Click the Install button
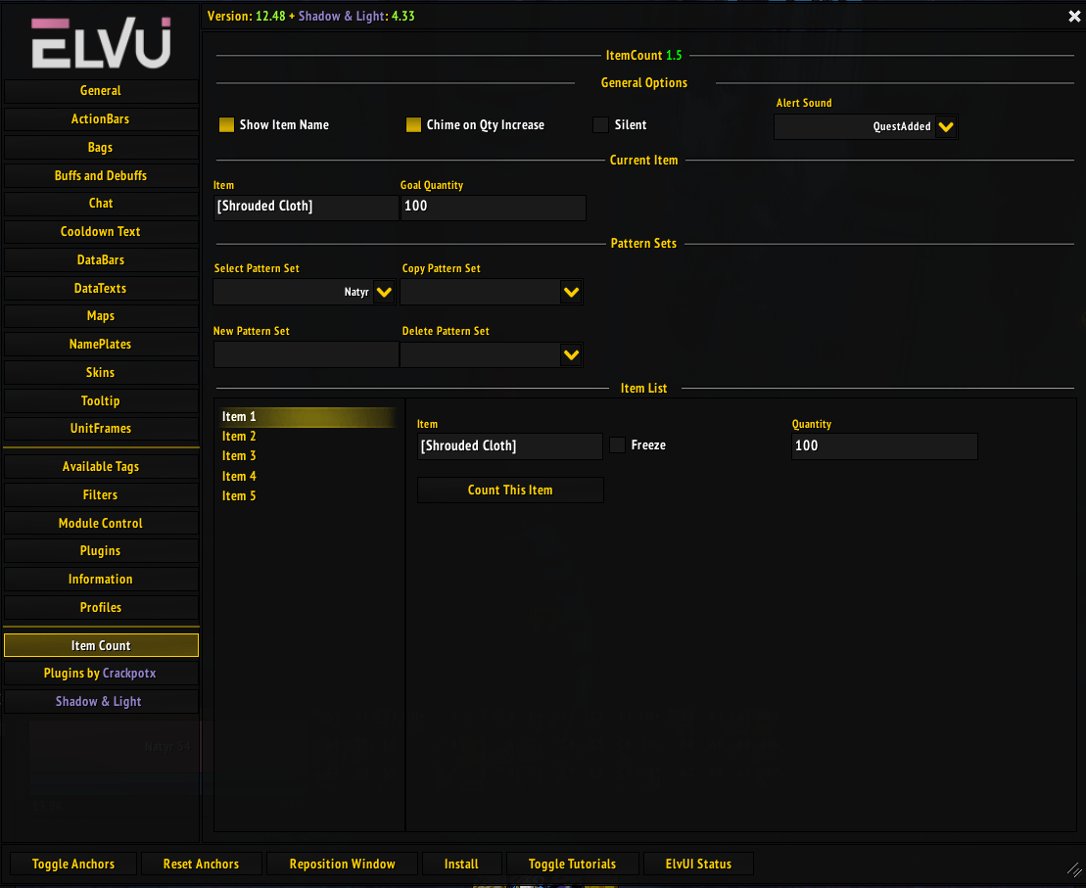Screen dimensions: 1086x888 461,865
